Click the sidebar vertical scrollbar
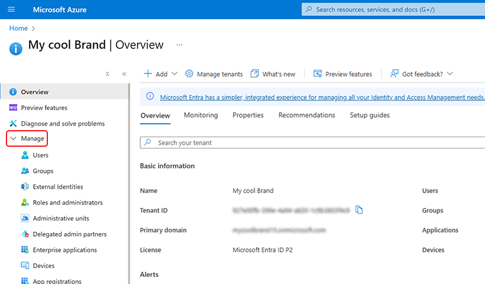 (x=130, y=183)
